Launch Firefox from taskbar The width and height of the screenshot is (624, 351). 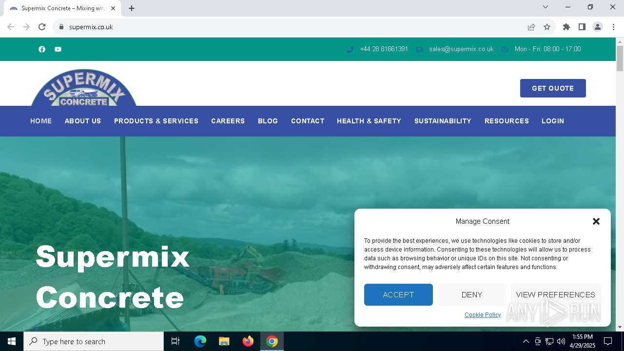pyautogui.click(x=248, y=341)
